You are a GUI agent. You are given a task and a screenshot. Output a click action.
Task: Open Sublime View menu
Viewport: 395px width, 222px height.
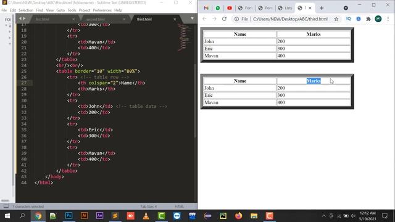click(49, 10)
